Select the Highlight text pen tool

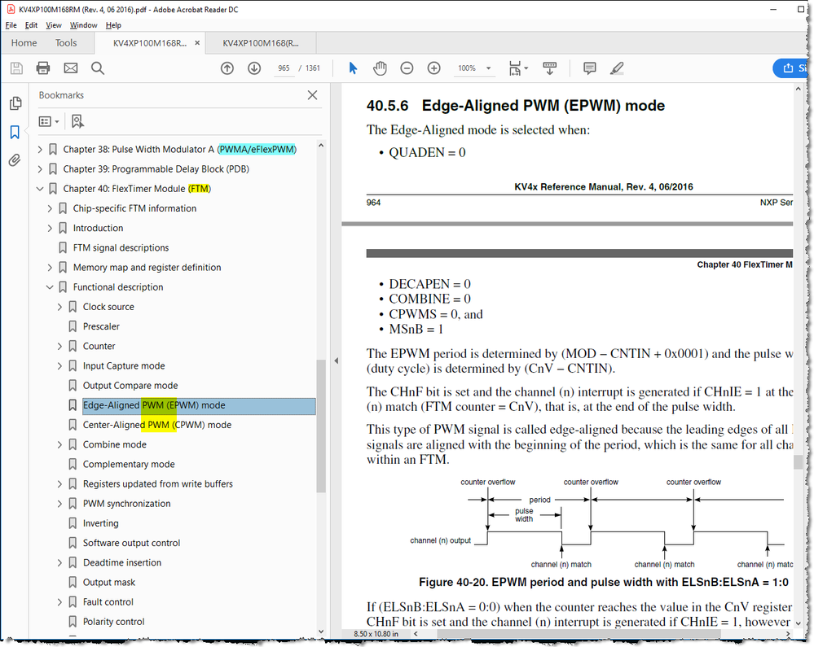(617, 68)
